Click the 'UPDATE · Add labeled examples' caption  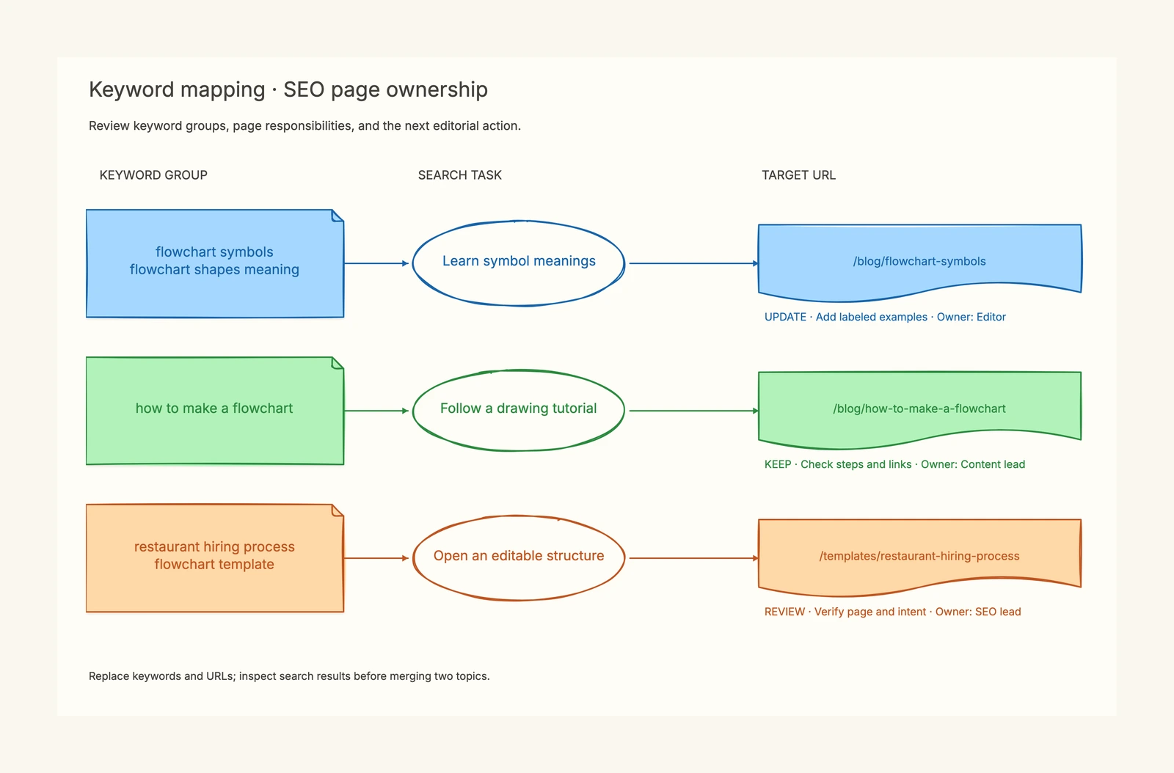[x=885, y=317]
